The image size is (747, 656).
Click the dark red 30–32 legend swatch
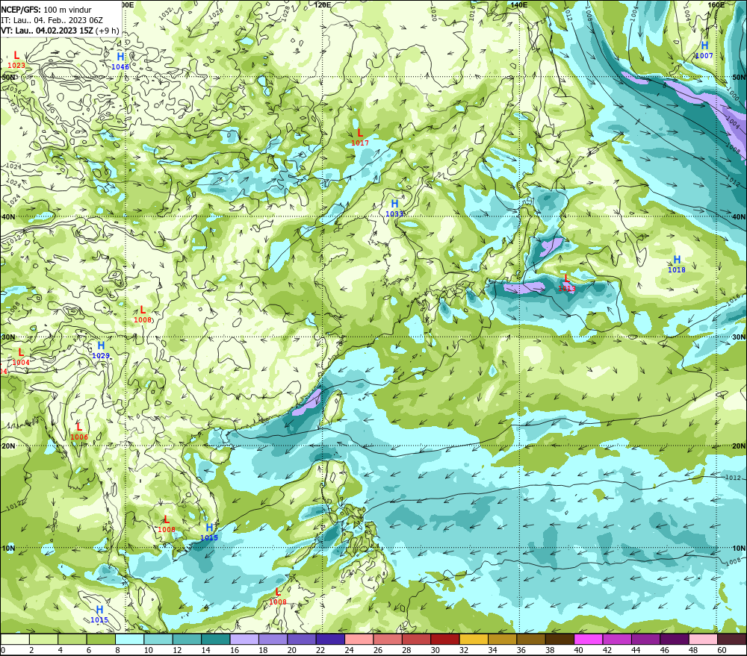[445, 639]
